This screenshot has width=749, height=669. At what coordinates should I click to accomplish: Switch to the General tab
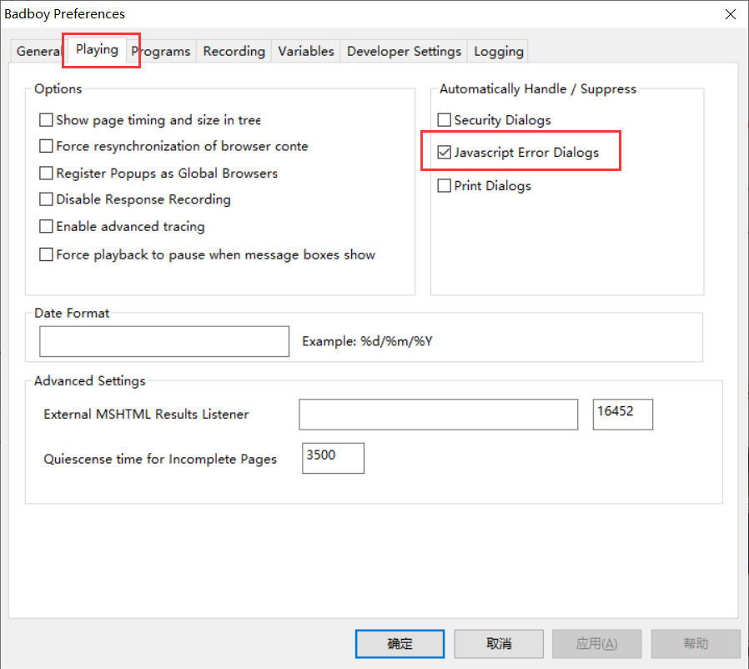(38, 51)
